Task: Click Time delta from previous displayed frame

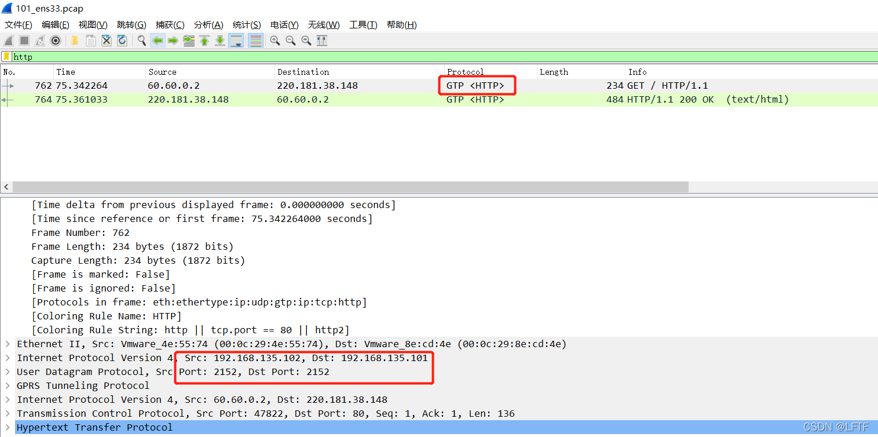Action: (214, 205)
